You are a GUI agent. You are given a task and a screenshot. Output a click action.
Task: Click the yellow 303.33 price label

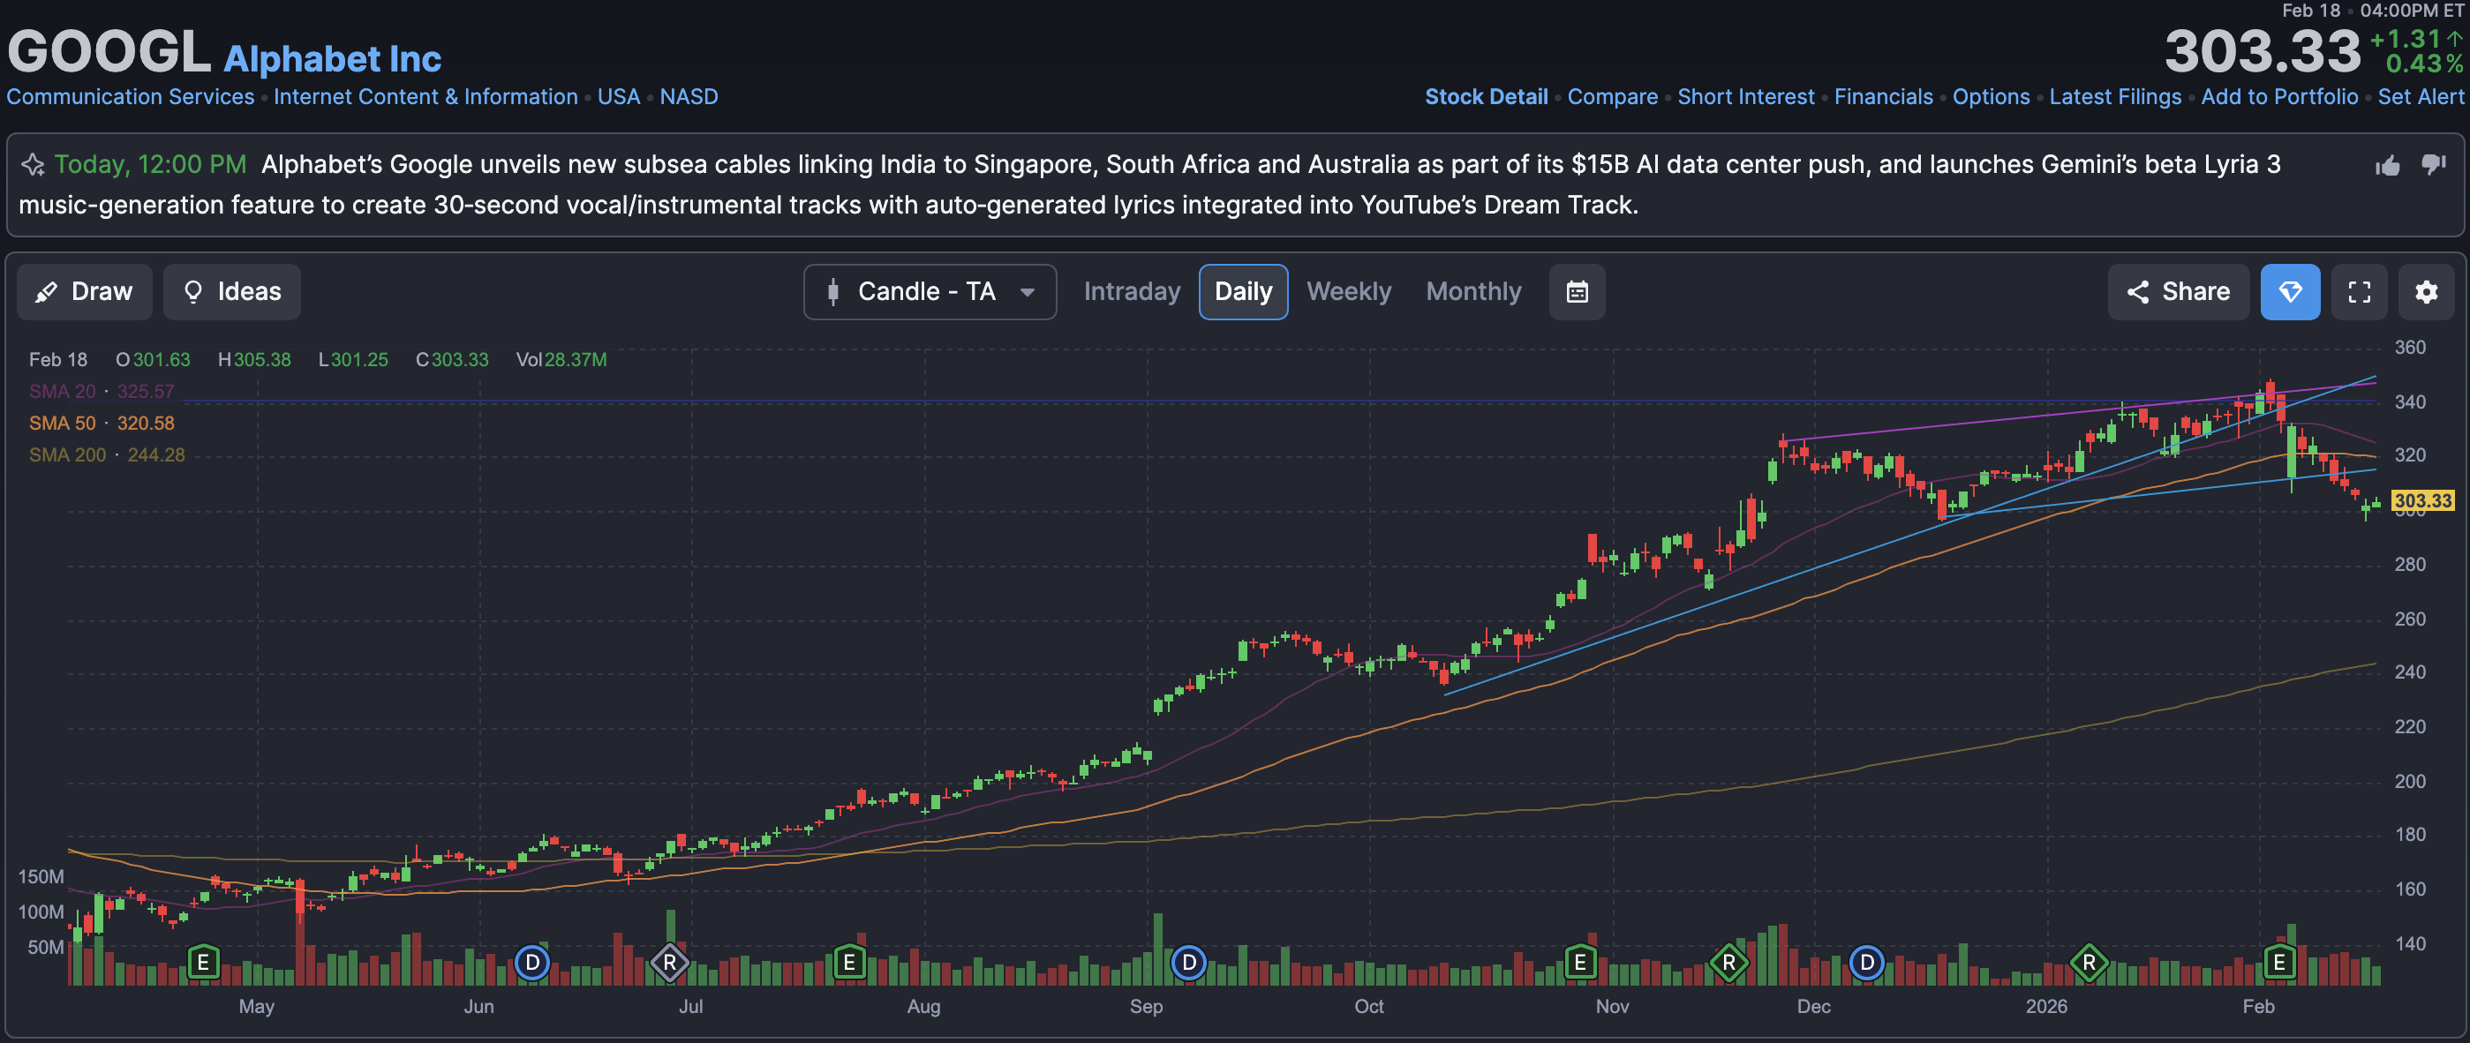click(2422, 500)
